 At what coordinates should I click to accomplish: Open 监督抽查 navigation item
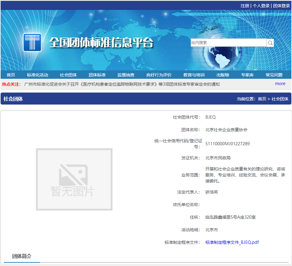coord(126,75)
